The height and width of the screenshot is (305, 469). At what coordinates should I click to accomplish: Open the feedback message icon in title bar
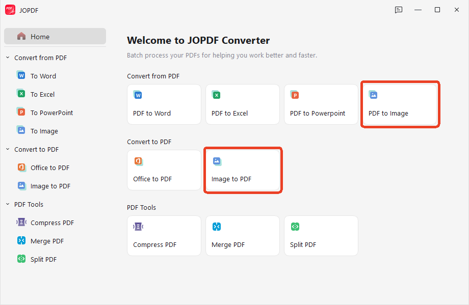(399, 10)
